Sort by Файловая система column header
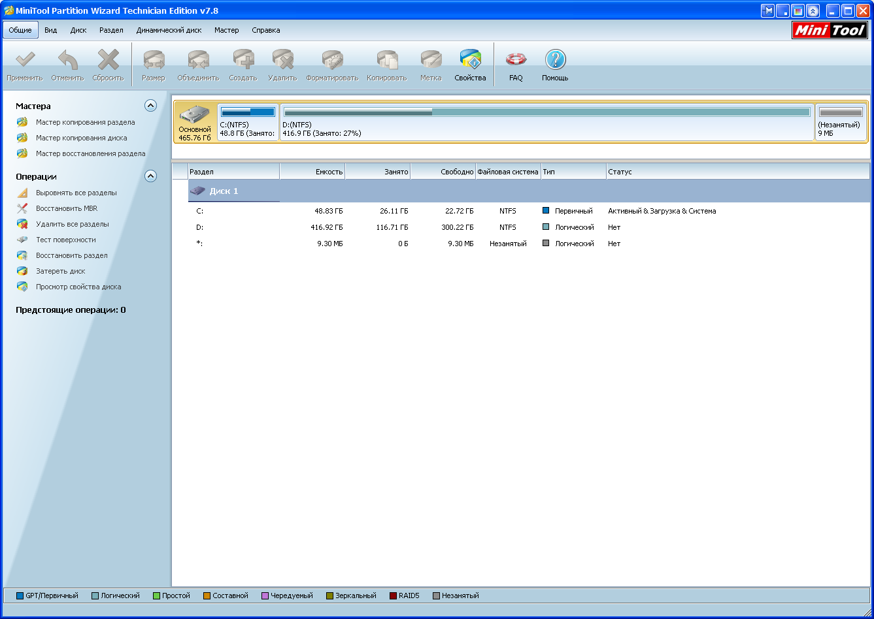Screen dimensions: 874x619 (x=509, y=172)
